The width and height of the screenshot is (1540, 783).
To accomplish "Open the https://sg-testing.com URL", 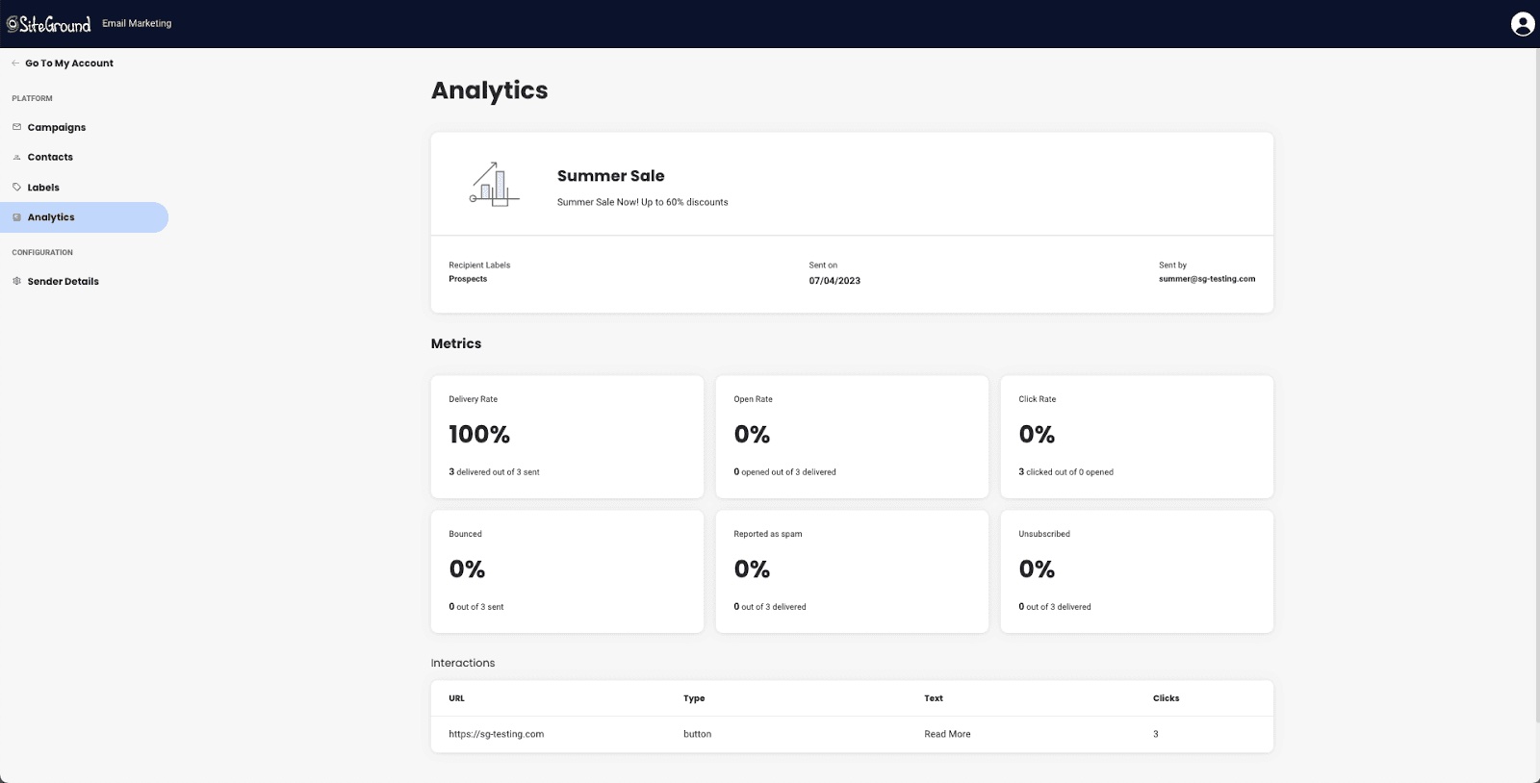I will pos(497,734).
